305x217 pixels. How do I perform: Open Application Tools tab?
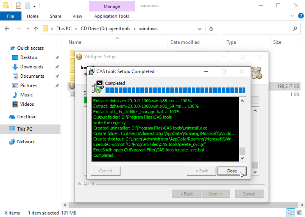click(x=112, y=16)
